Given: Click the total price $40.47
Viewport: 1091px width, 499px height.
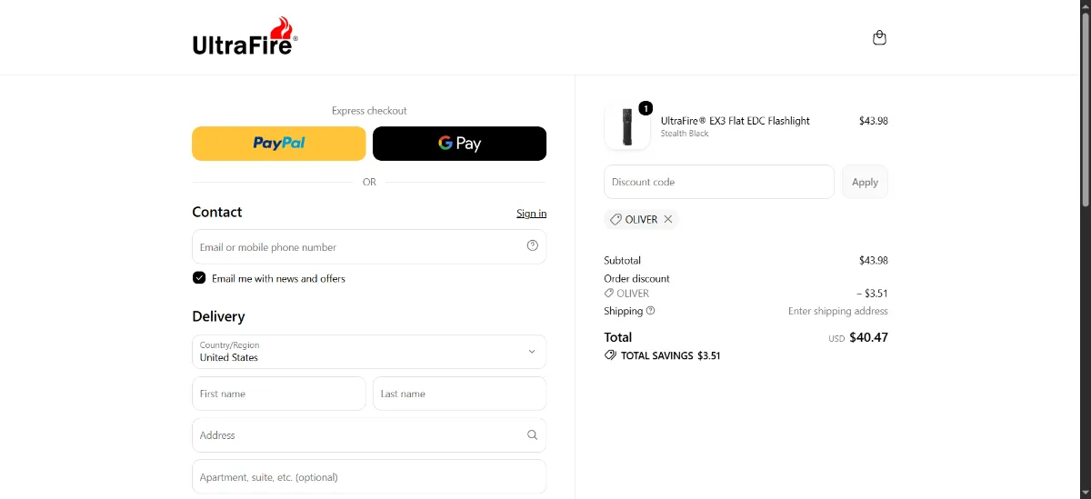Looking at the screenshot, I should pos(868,337).
